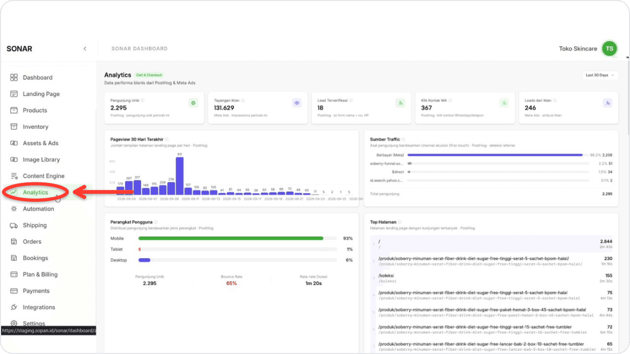Click the soberry-funnel.so traffic source row
Image resolution: width=630 pixels, height=354 pixels.
491,163
